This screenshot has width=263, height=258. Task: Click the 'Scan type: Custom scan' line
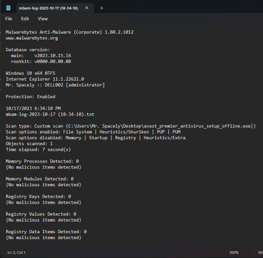(130, 126)
